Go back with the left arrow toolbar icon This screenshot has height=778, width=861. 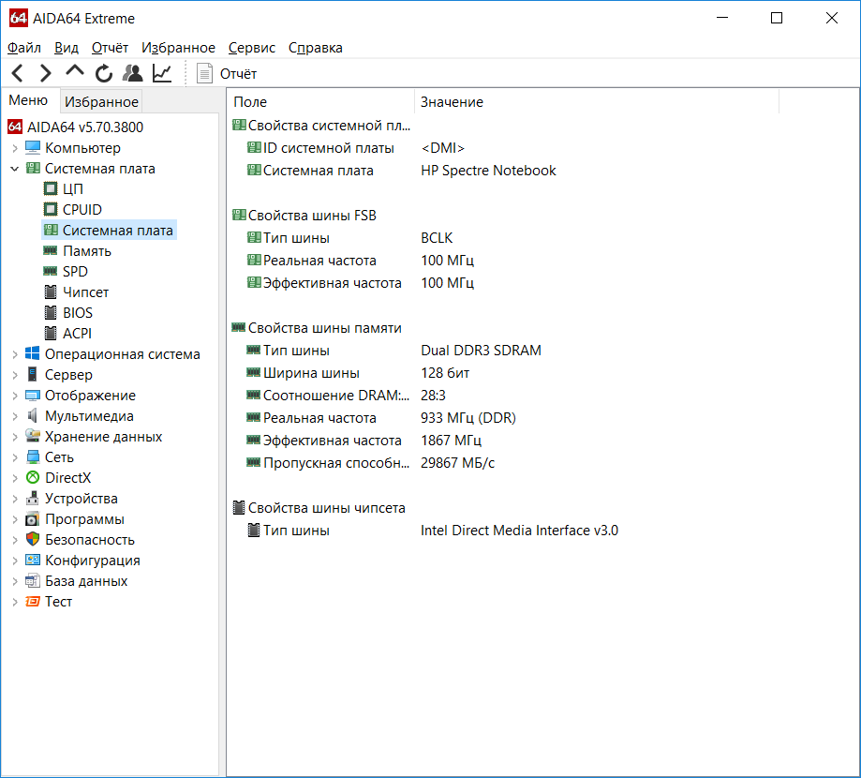point(18,73)
